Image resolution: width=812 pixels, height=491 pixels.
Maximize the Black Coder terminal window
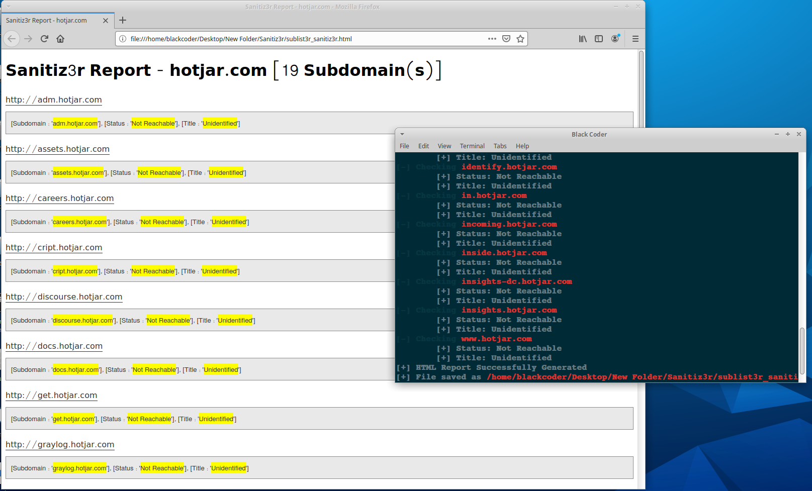point(788,134)
